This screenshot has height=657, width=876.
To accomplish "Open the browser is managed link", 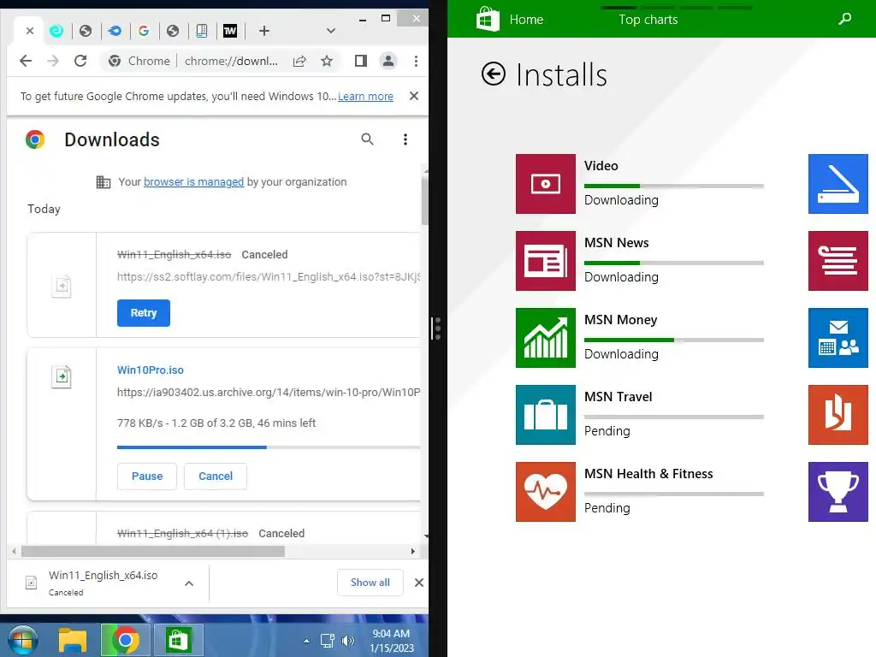I will [194, 181].
